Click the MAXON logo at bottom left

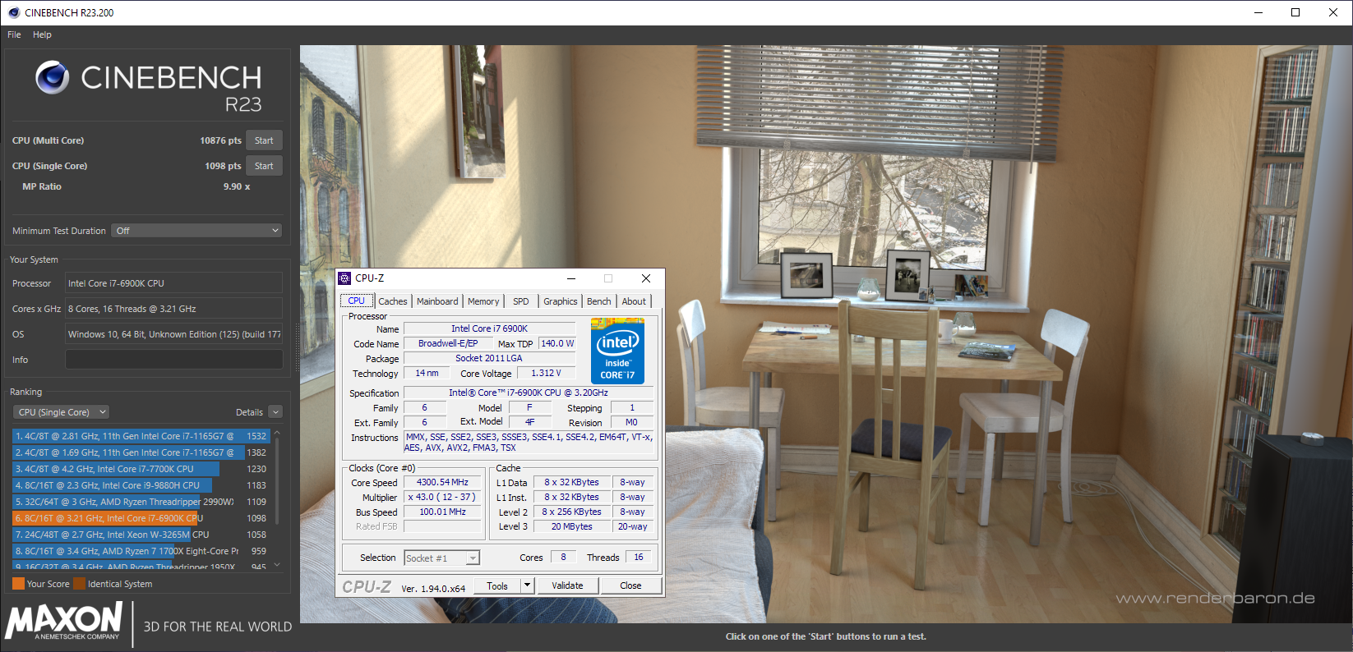(64, 620)
